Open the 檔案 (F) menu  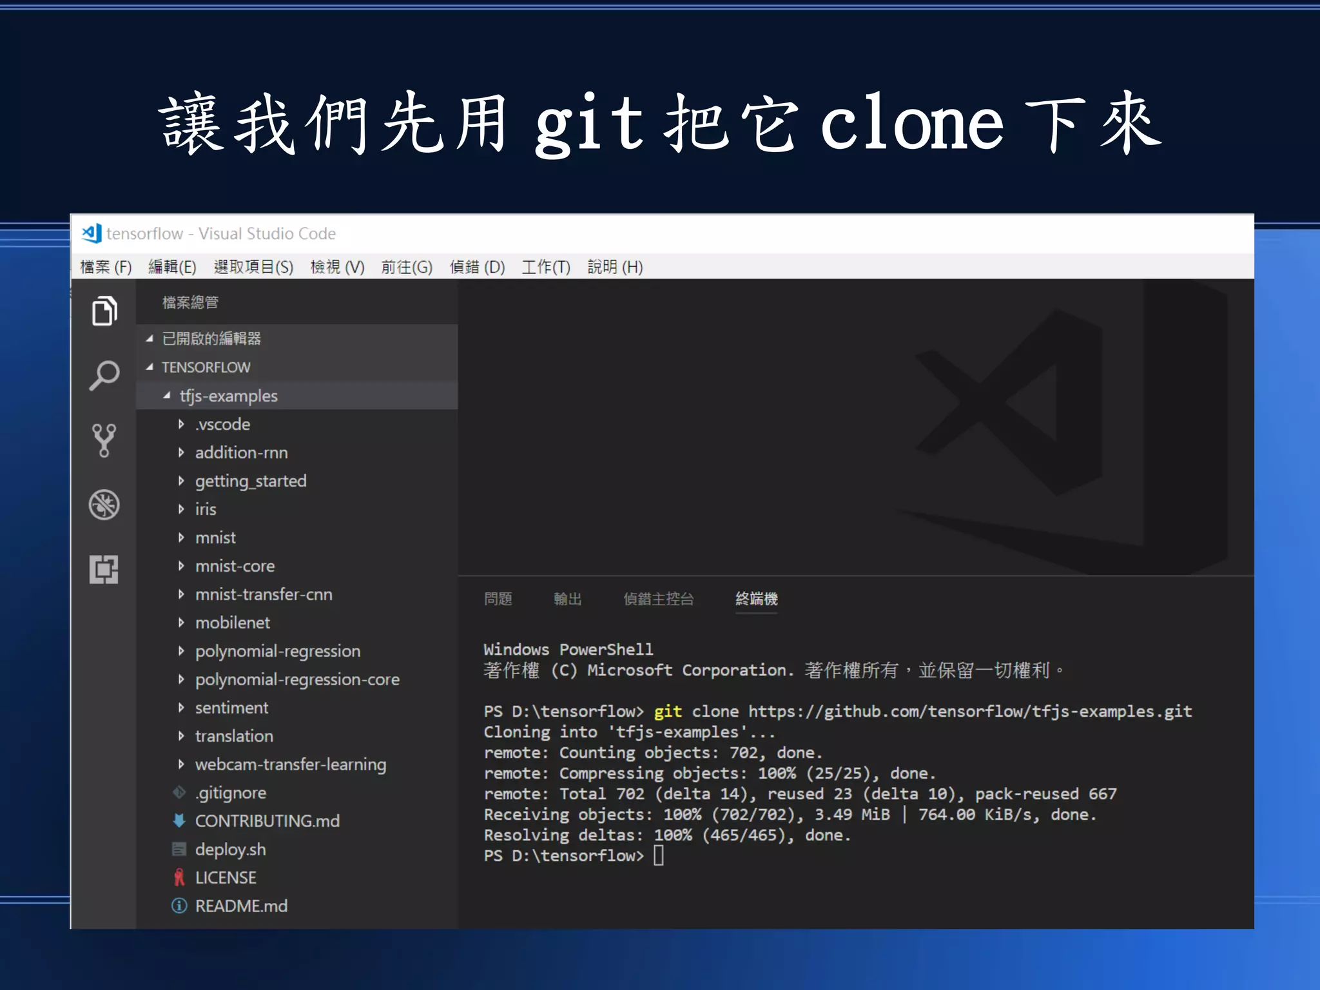coord(106,267)
